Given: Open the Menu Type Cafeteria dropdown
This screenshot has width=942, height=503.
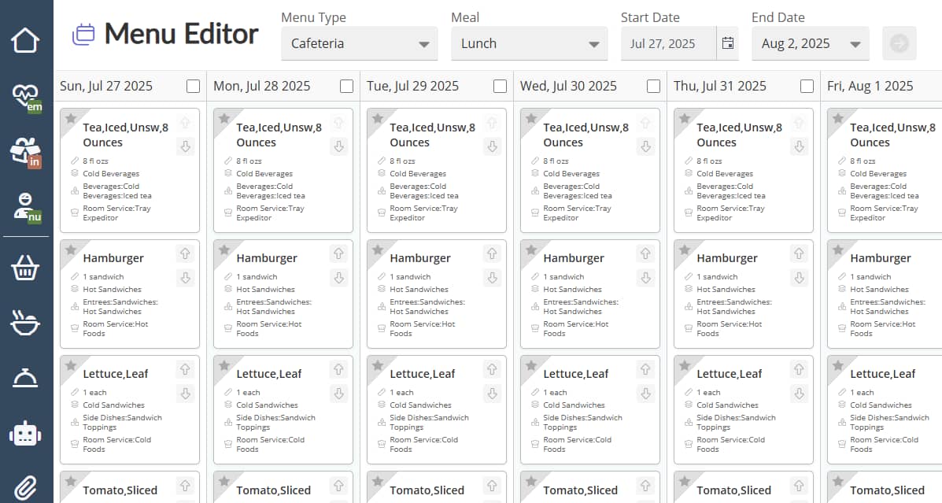Looking at the screenshot, I should coord(360,43).
